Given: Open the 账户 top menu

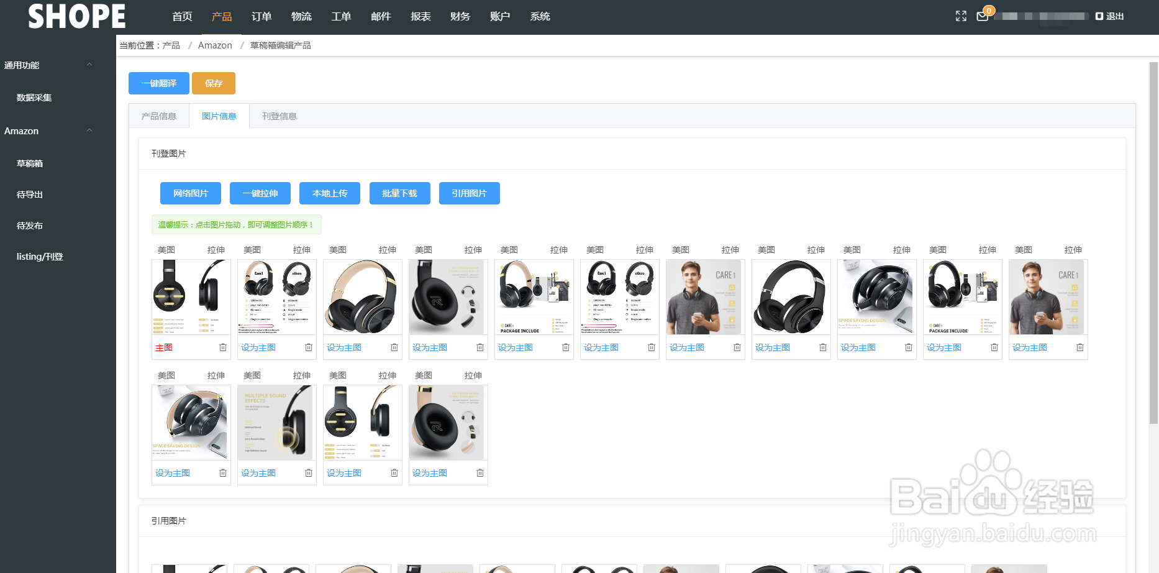Looking at the screenshot, I should [x=500, y=17].
